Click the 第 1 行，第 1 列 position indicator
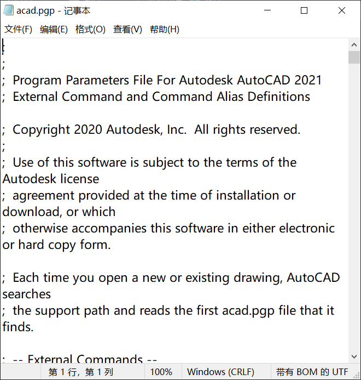 pos(80,372)
